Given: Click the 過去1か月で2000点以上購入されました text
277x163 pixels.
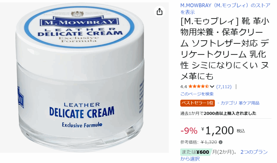Looking at the screenshot, I should (218, 113).
